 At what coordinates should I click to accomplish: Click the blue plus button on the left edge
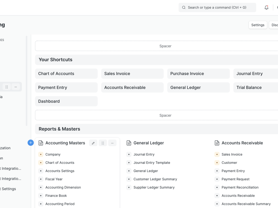[x=30, y=143]
